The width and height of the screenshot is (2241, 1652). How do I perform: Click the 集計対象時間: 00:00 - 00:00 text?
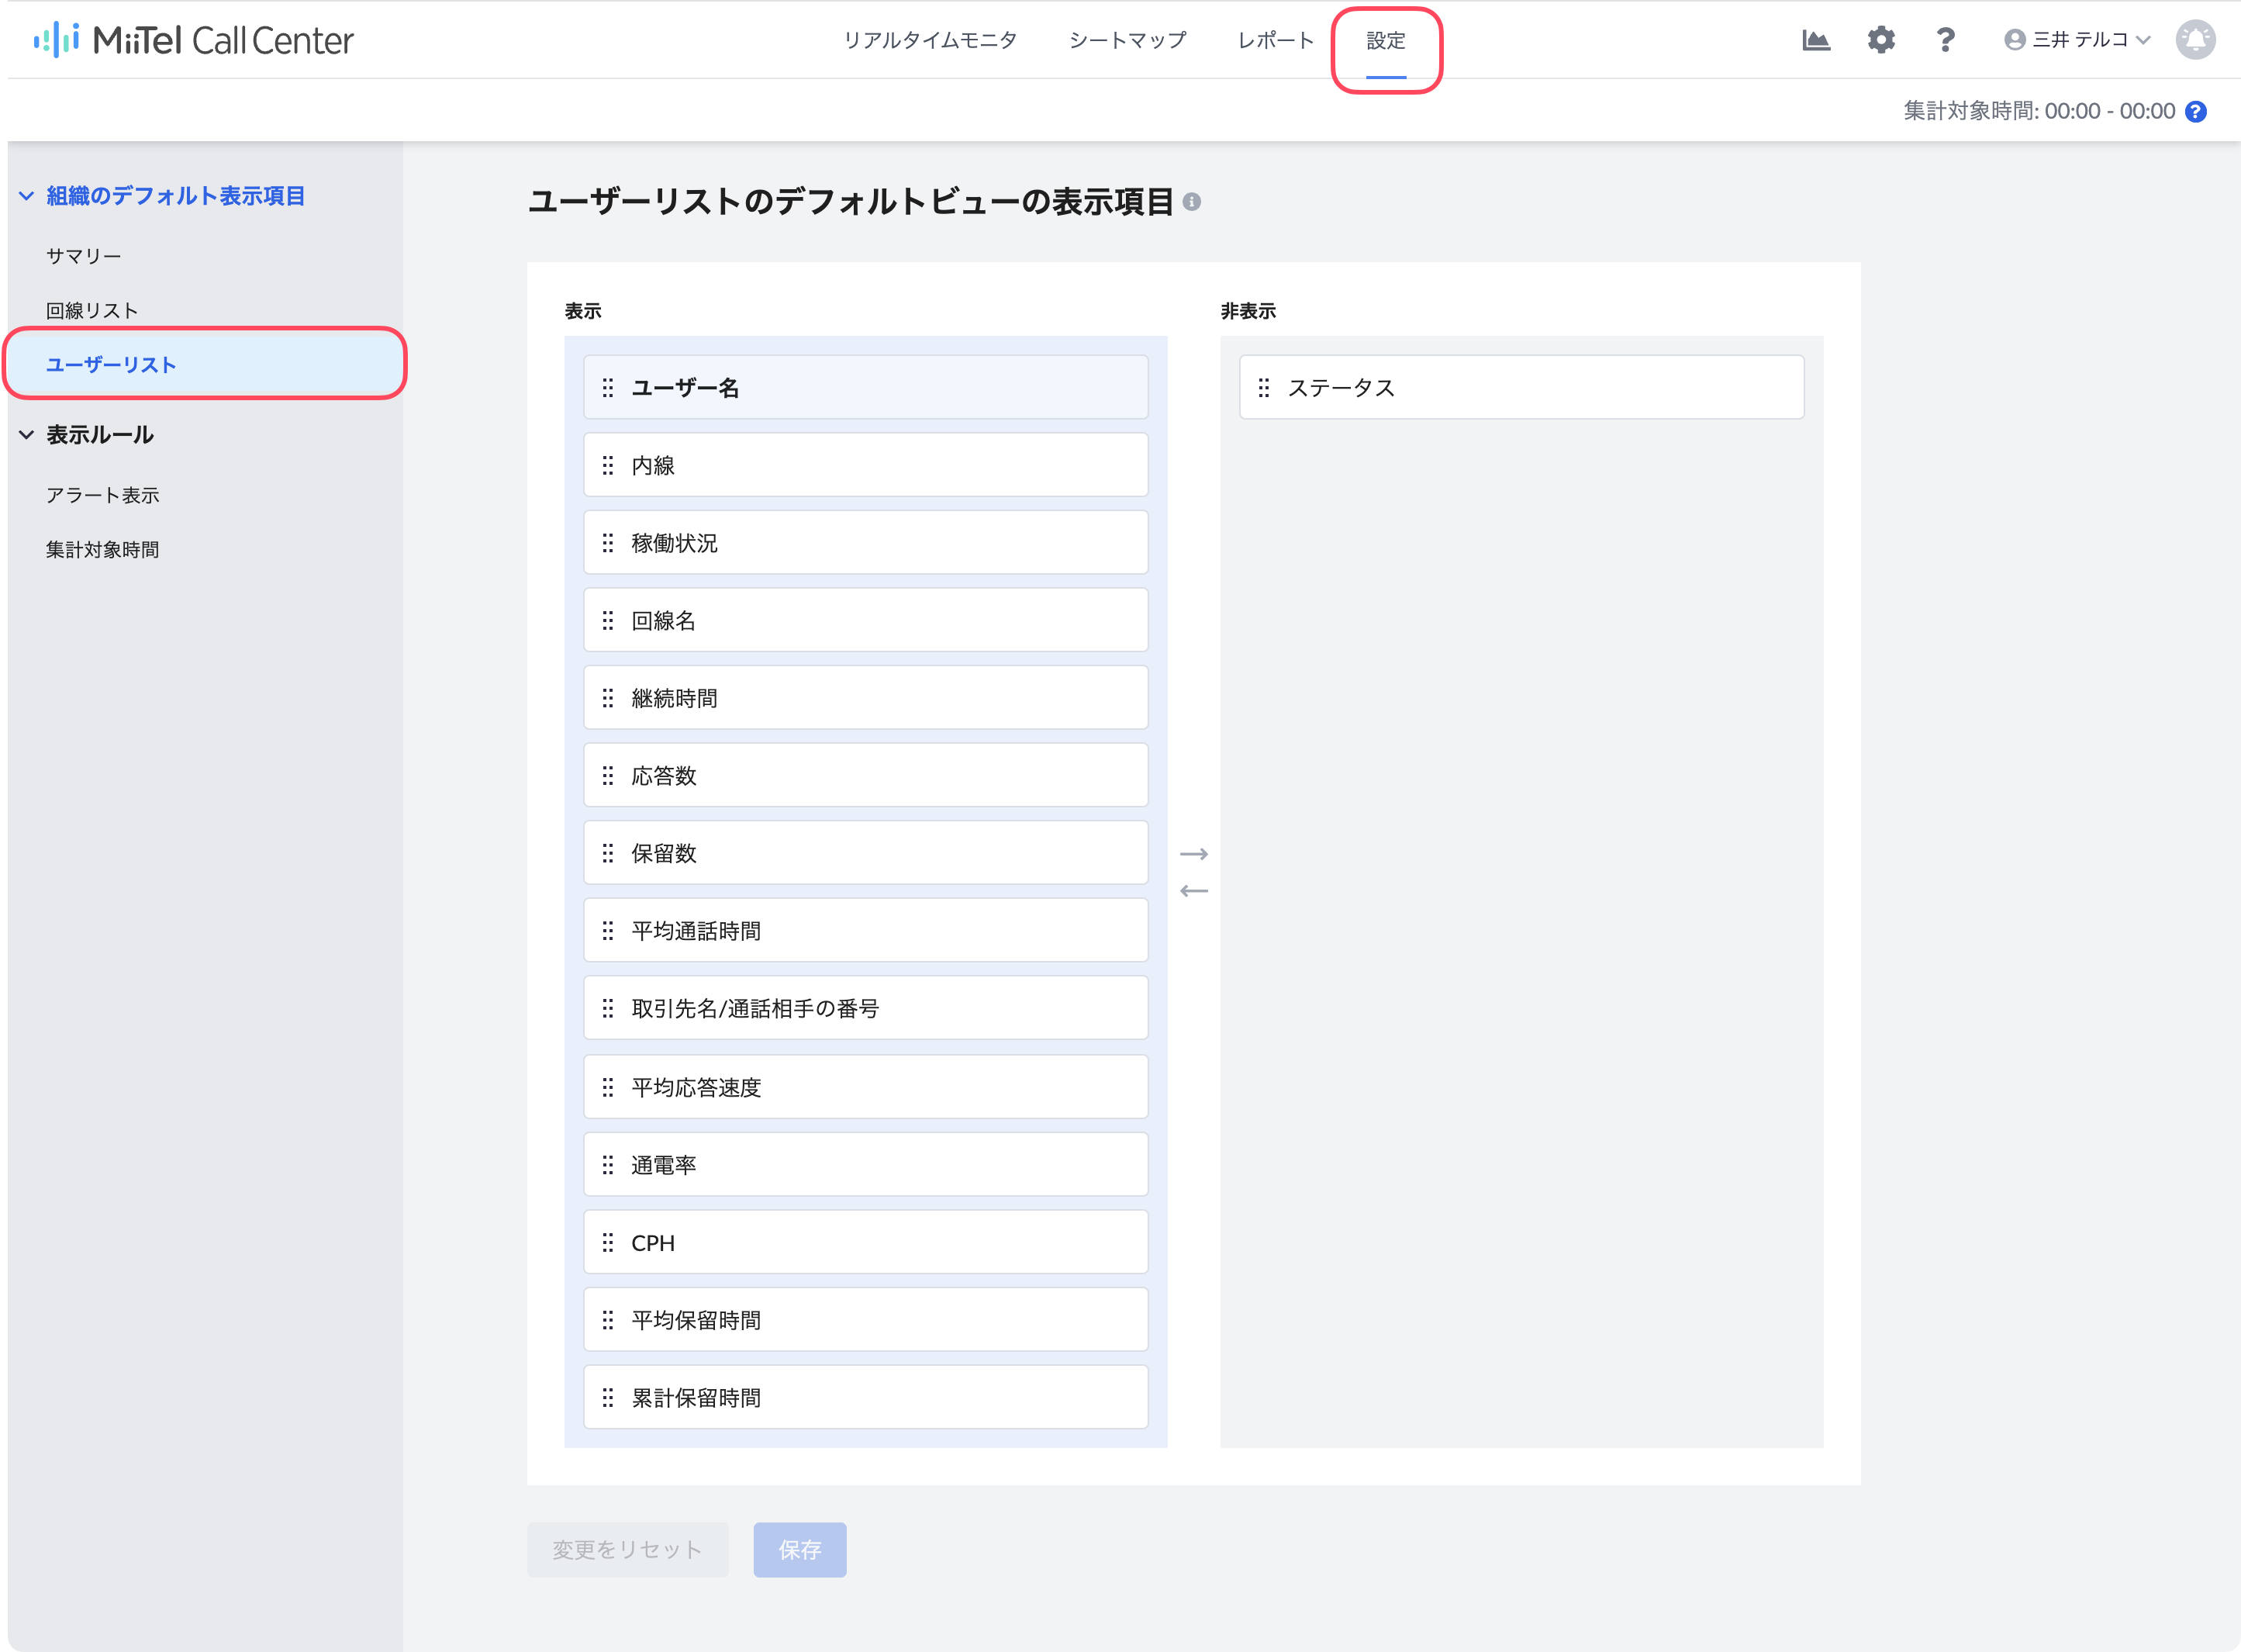click(x=2038, y=111)
